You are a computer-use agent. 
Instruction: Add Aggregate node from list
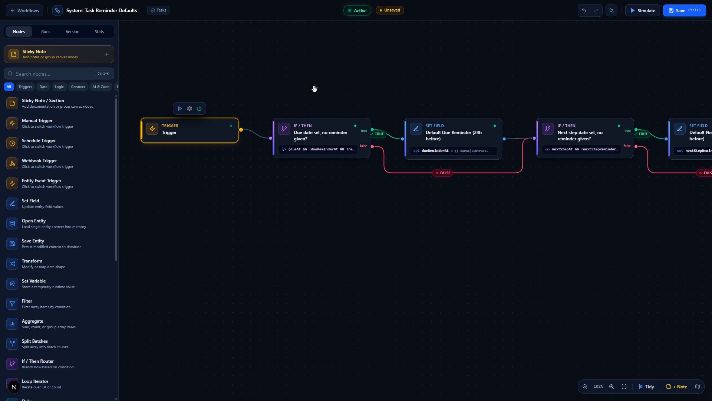click(59, 324)
